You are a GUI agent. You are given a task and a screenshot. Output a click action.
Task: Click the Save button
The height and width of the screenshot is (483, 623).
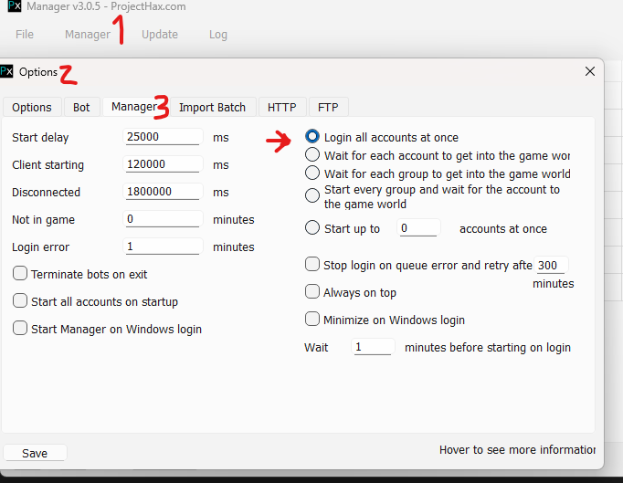(x=35, y=454)
